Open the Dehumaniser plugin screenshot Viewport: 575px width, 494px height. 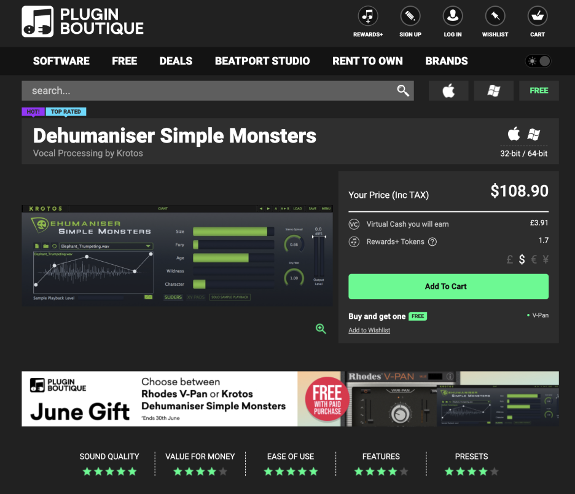(177, 256)
